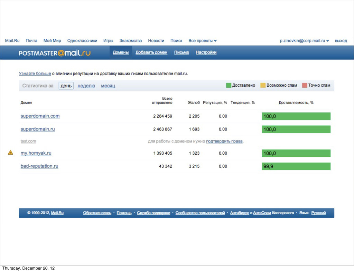The width and height of the screenshot is (354, 272).
Task: Click superdomain.ru deliverability bar 100,0
Action: [296, 129]
